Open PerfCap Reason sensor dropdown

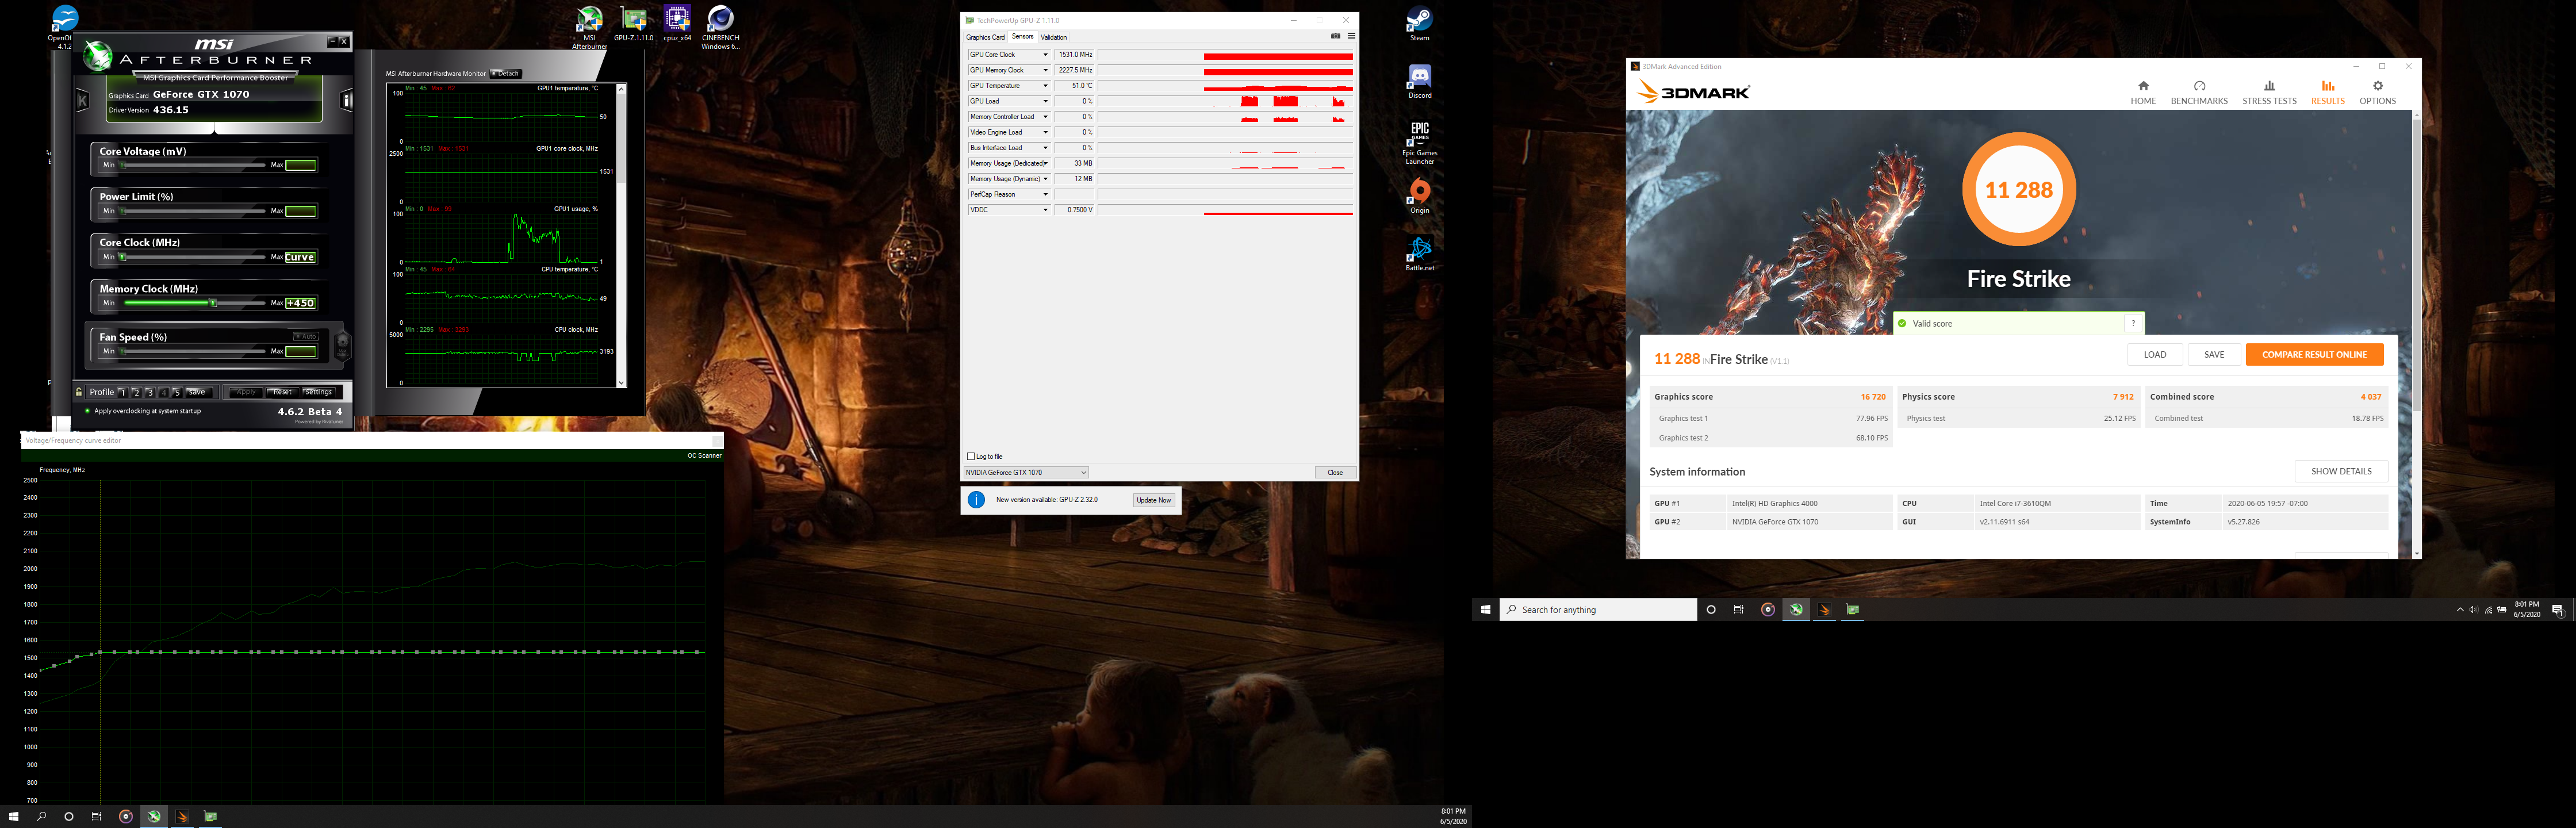click(x=1046, y=194)
